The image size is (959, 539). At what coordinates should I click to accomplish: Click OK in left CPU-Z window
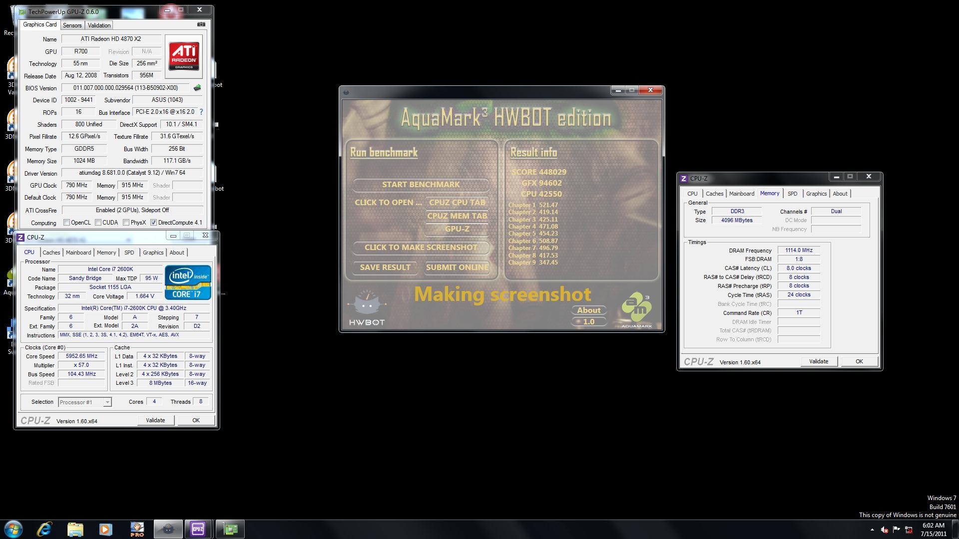[x=196, y=420]
